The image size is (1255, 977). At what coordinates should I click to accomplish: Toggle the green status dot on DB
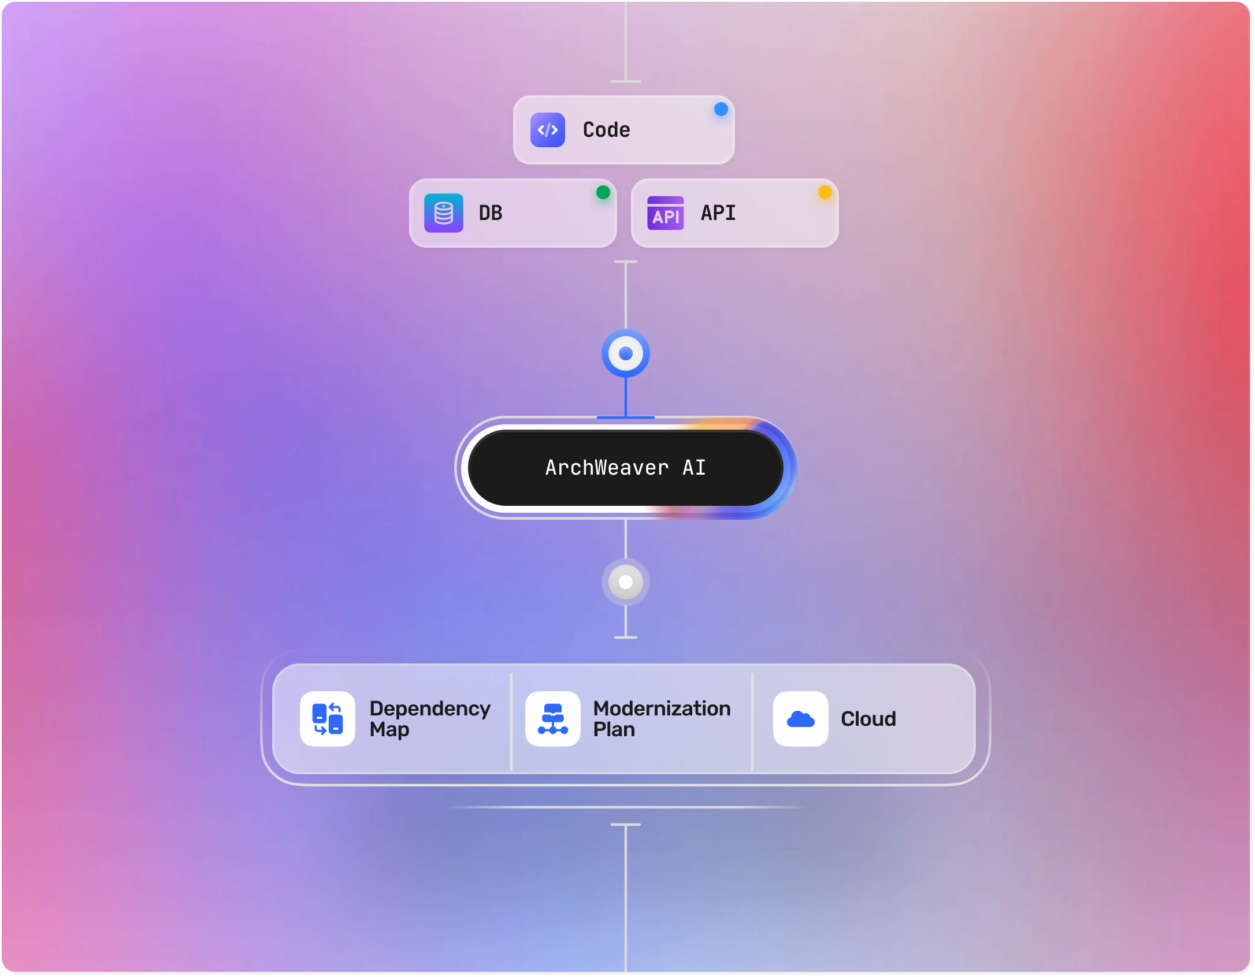pos(603,192)
